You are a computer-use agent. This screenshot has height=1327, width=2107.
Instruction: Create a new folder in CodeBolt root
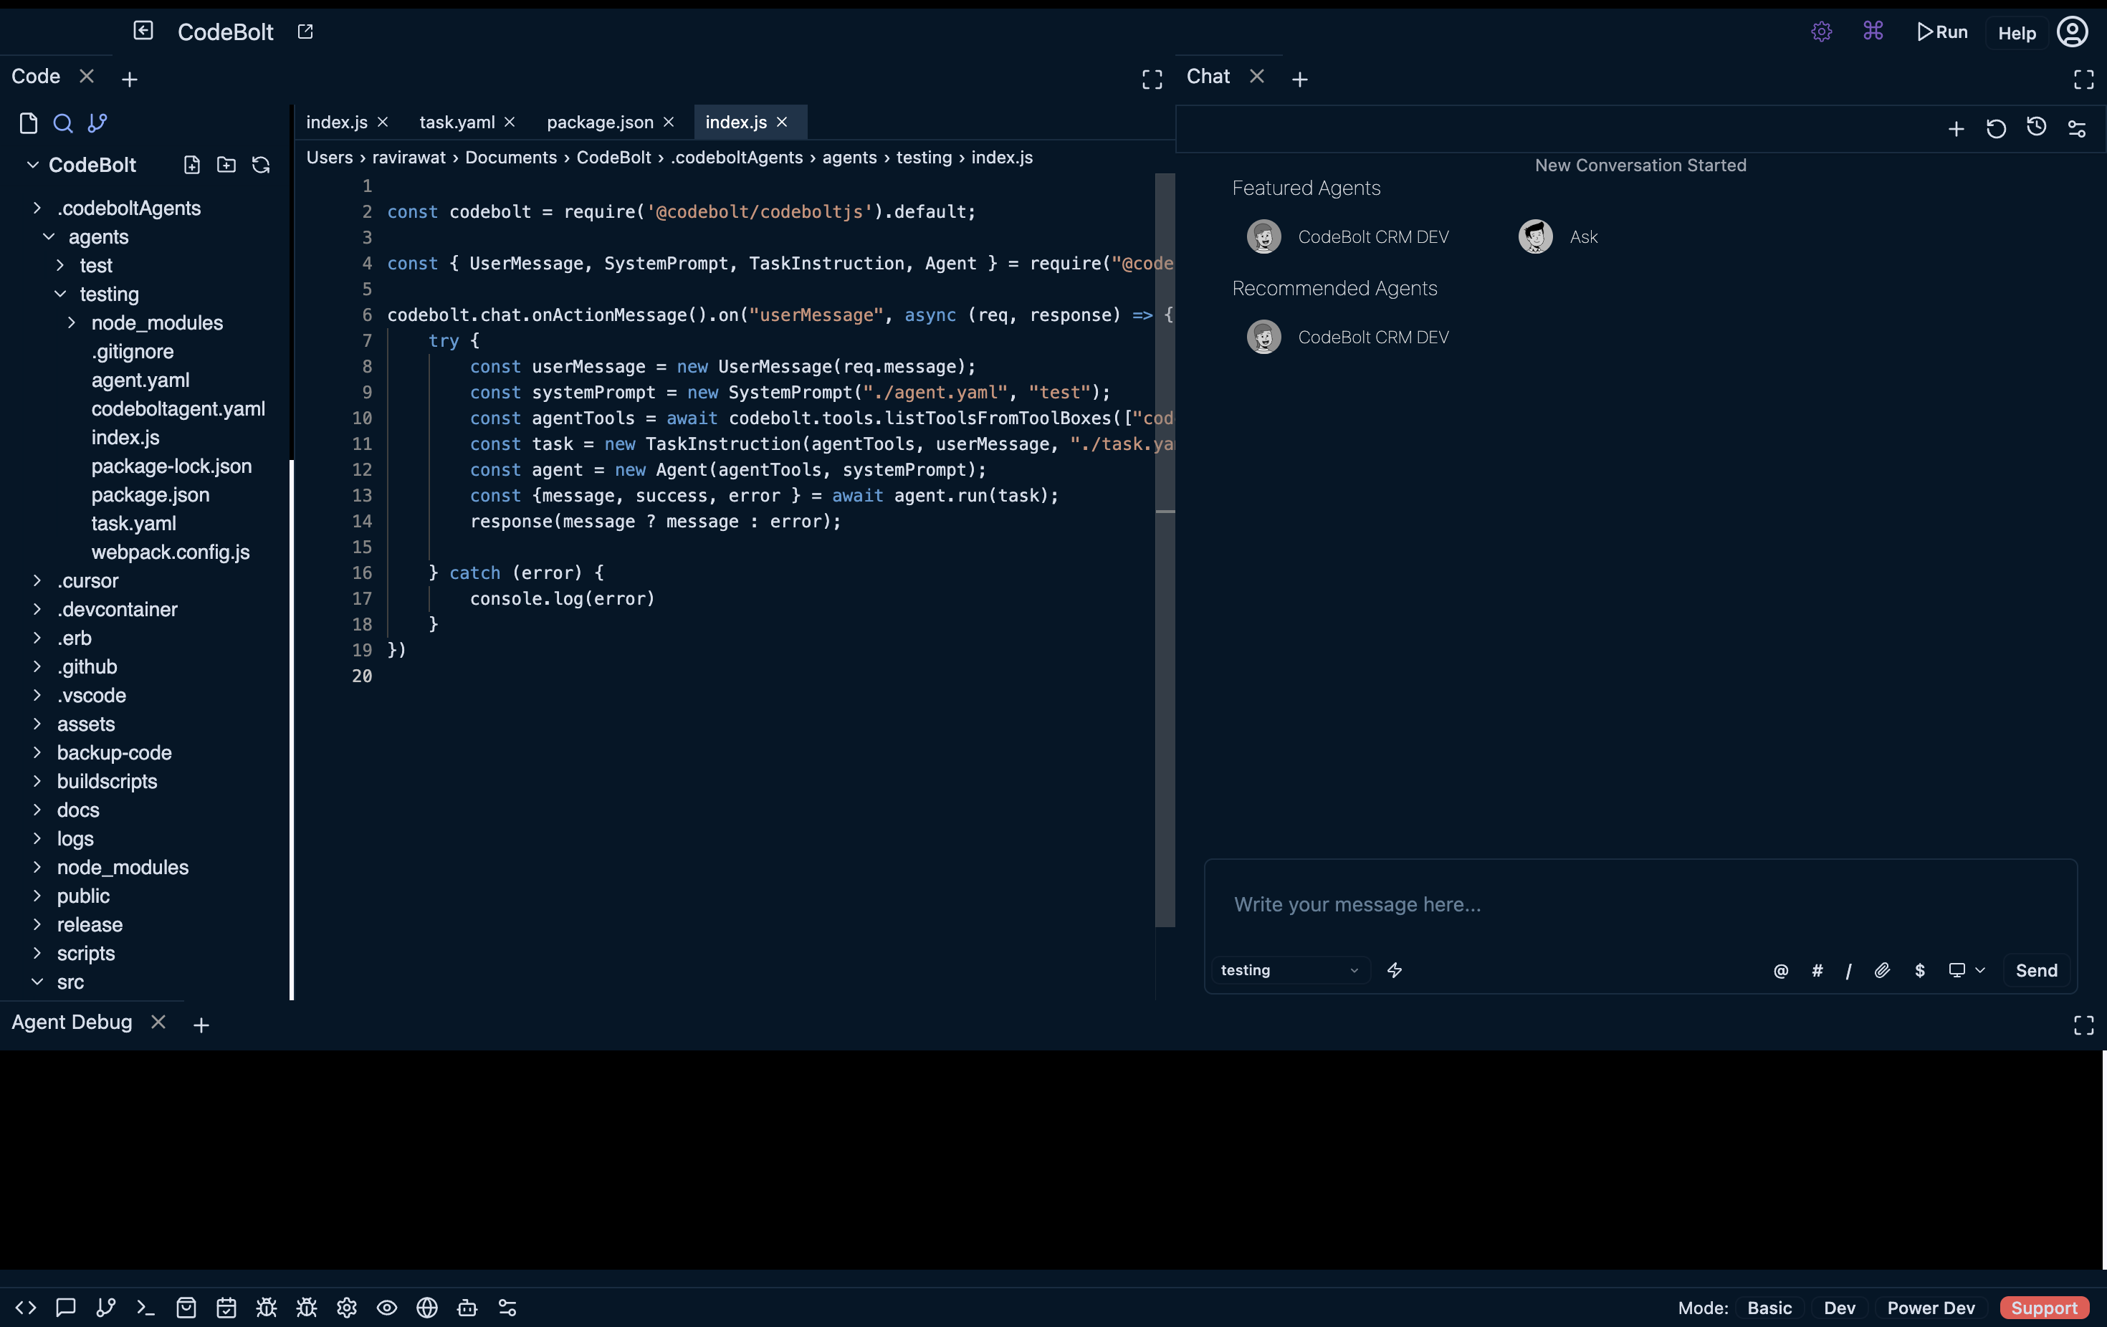(x=226, y=166)
